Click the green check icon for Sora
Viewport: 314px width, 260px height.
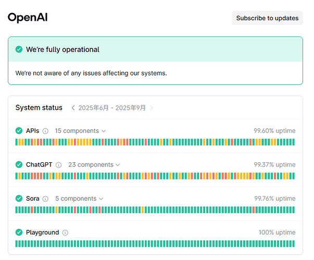(19, 199)
